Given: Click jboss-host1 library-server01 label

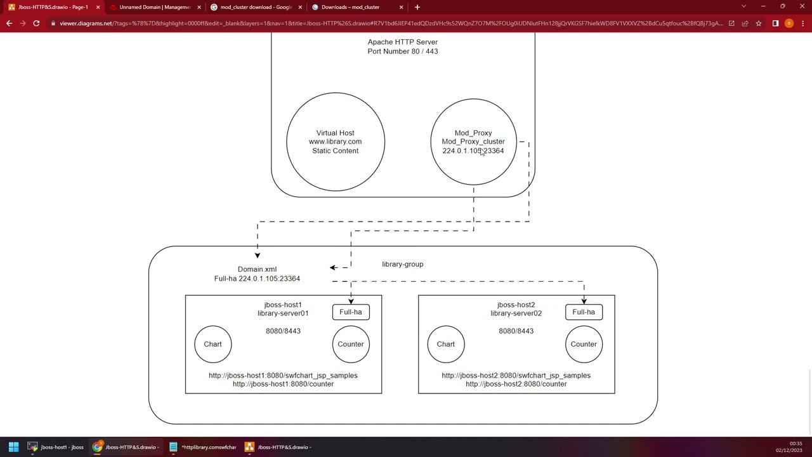Looking at the screenshot, I should coord(283,309).
